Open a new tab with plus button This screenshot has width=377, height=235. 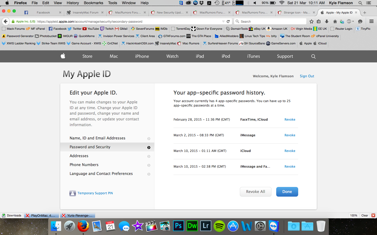(x=365, y=13)
